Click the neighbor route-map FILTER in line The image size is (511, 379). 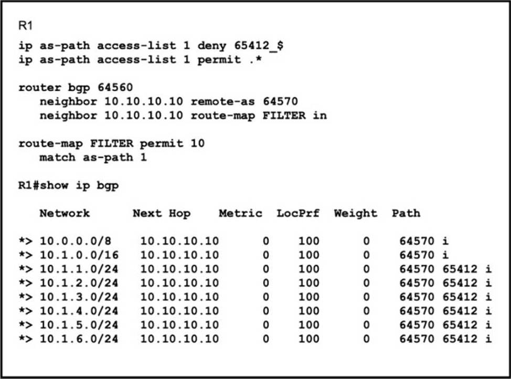(x=183, y=115)
